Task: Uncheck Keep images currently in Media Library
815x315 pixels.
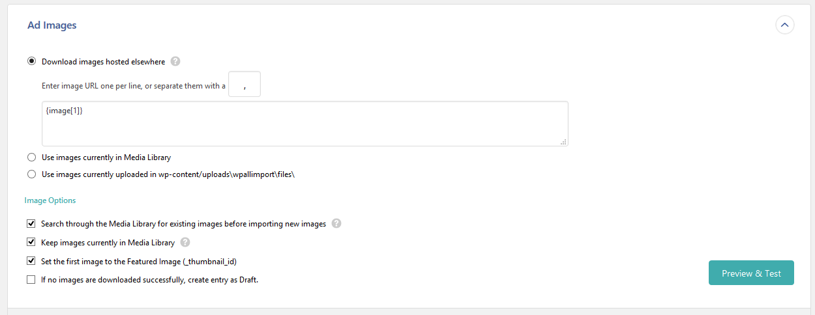Action: coord(31,243)
